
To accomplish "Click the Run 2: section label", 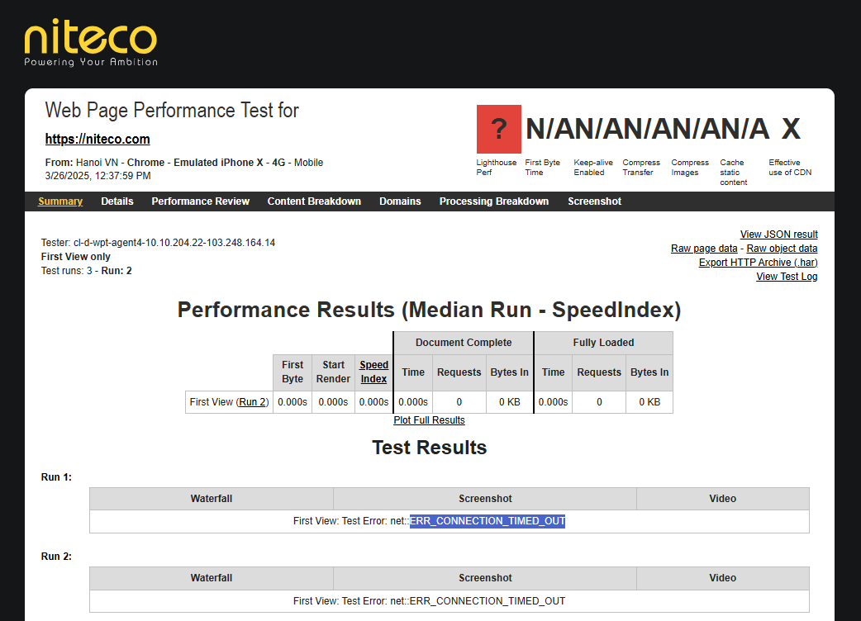I will pyautogui.click(x=56, y=557).
